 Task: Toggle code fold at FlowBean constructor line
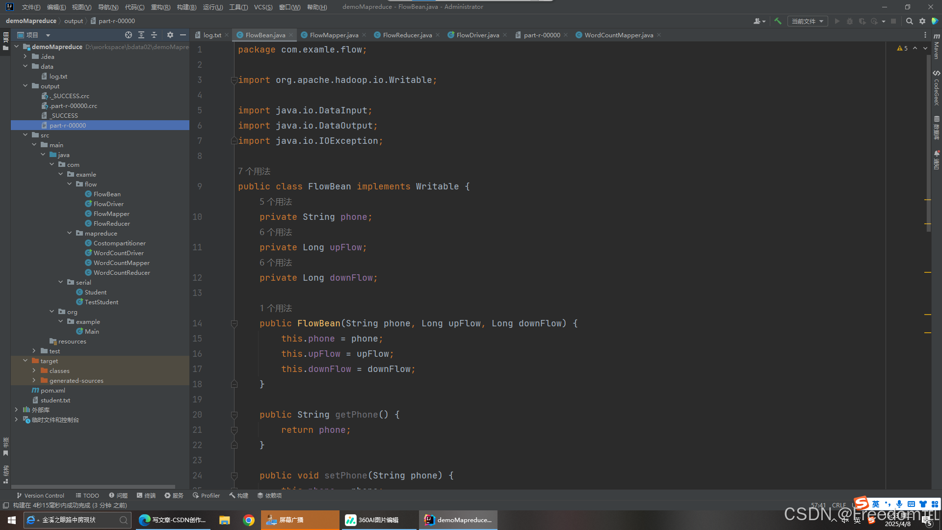234,323
